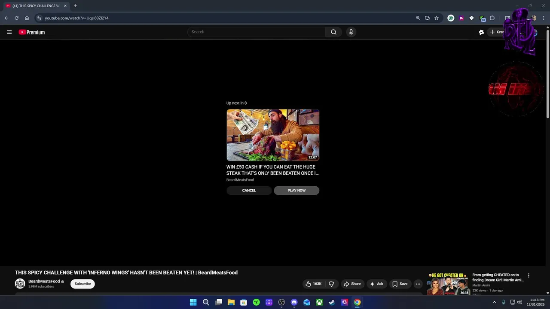This screenshot has width=550, height=309.
Task: Like the video with 163K thumbs up
Action: [x=313, y=284]
